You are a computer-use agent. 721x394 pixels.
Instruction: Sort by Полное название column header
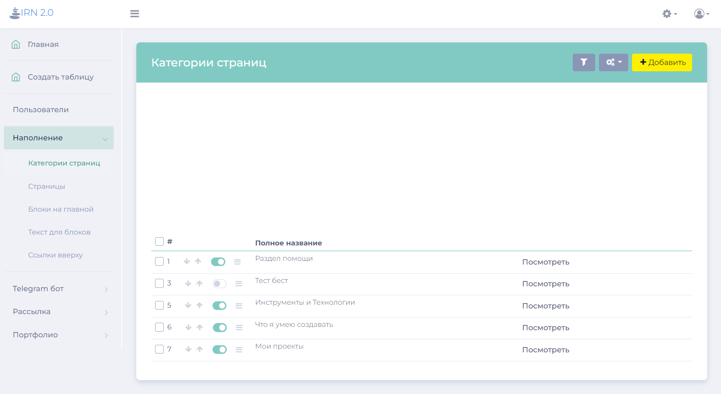pos(288,243)
